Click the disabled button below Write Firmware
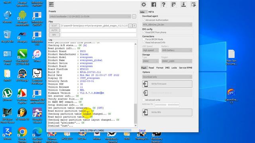Viewport: 255px width, 143px height. pyautogui.click(x=167, y=93)
